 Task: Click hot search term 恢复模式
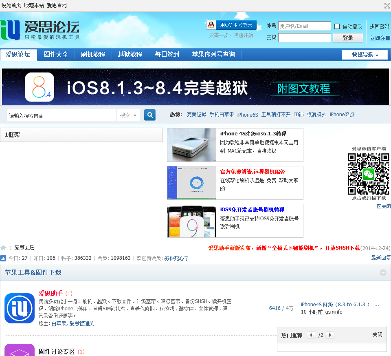(x=317, y=115)
